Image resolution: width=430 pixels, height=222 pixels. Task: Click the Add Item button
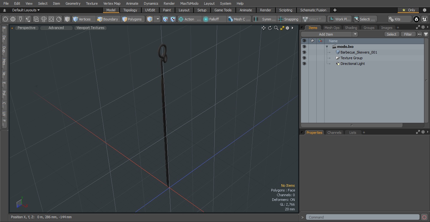[x=326, y=34]
